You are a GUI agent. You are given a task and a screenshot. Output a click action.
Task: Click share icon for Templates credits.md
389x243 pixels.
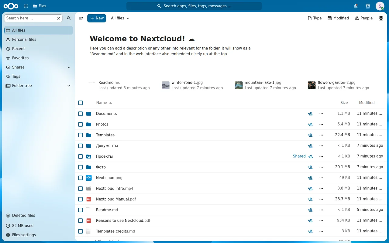click(x=310, y=231)
